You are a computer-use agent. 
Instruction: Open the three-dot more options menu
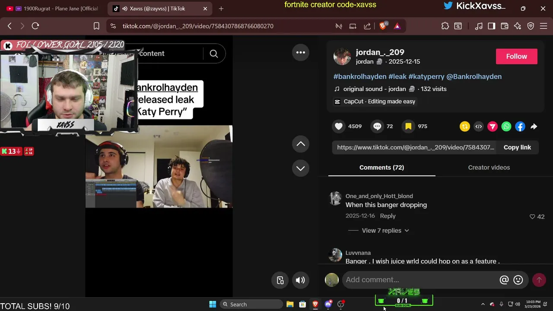coord(301,53)
